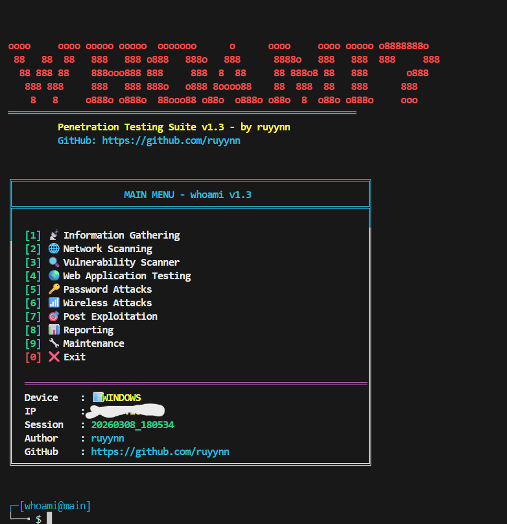Click the bar chart icon for Reporting
Viewport: 507px width, 524px height.
point(54,330)
